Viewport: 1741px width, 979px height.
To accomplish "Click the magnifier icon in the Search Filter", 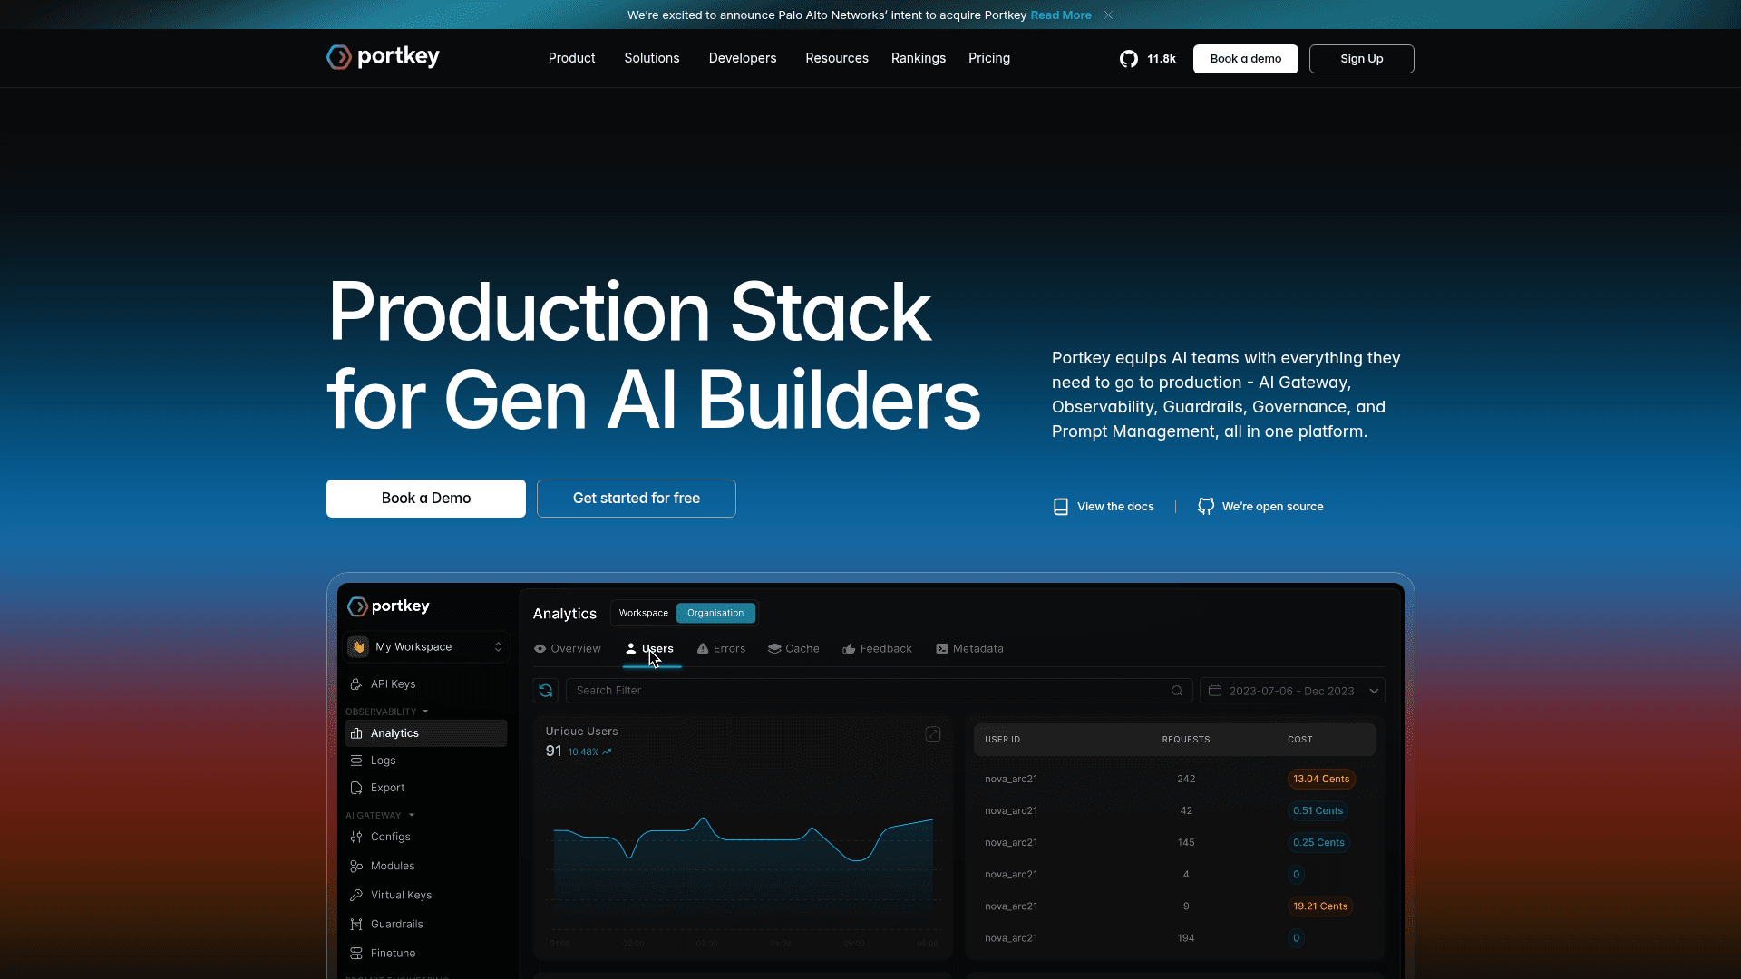I will point(1177,691).
